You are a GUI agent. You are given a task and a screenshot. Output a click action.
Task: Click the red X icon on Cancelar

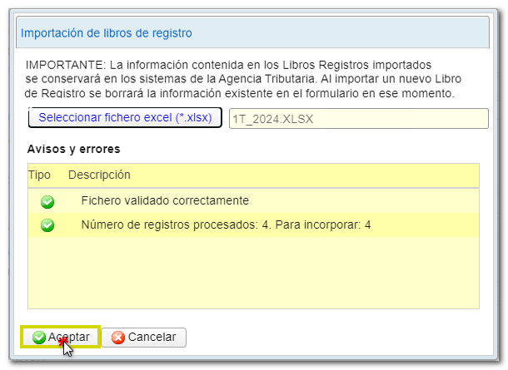[x=117, y=338]
